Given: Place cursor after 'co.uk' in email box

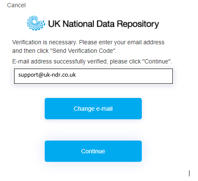Looking at the screenshot, I should 76,75.
